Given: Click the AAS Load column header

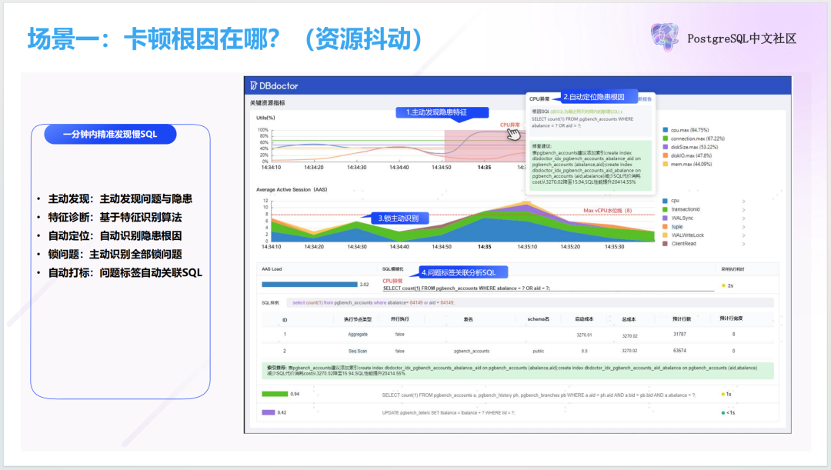Looking at the screenshot, I should point(272,269).
